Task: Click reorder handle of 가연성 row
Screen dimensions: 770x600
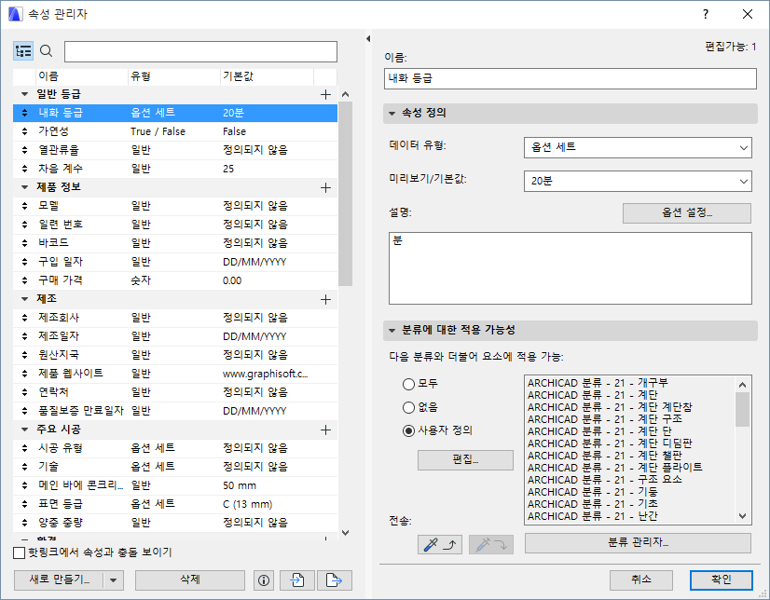Action: [24, 131]
